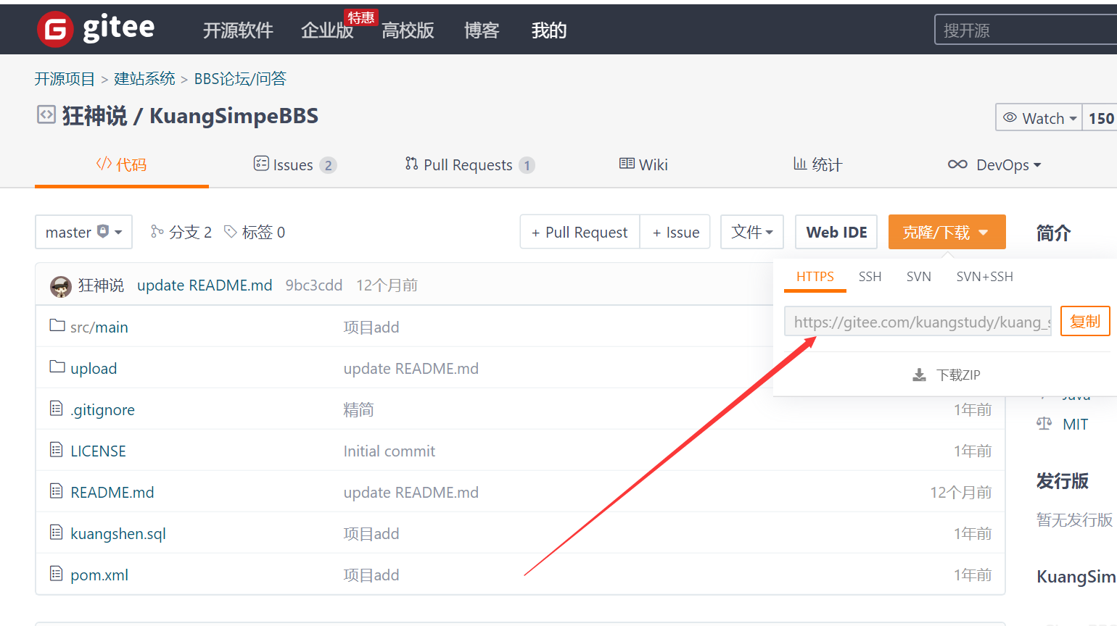Image resolution: width=1117 pixels, height=626 pixels.
Task: Select the HTTPS clone tab
Action: pyautogui.click(x=815, y=277)
